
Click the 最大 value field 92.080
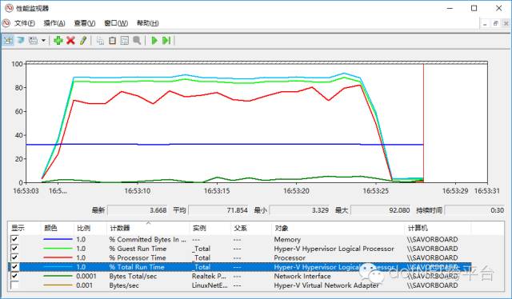point(381,210)
